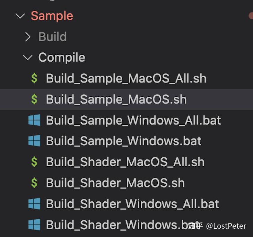253x237 pixels.
Task: Select the Sample folder name
Action: (x=52, y=16)
